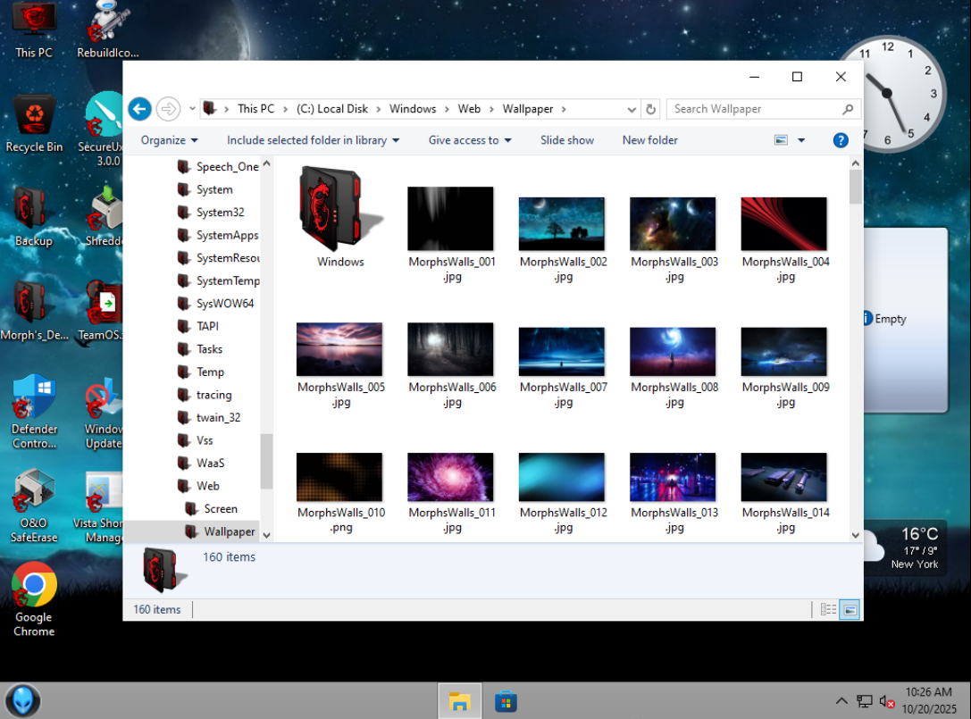Click the Refresh button in address bar
The height and width of the screenshot is (719, 971).
(x=651, y=109)
